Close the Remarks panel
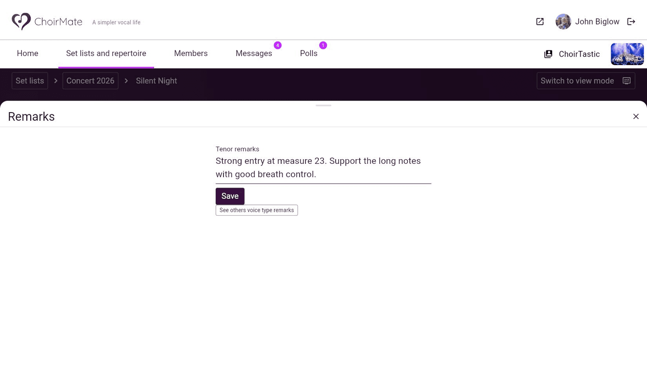Screen dimensions: 647x392 tap(636, 116)
